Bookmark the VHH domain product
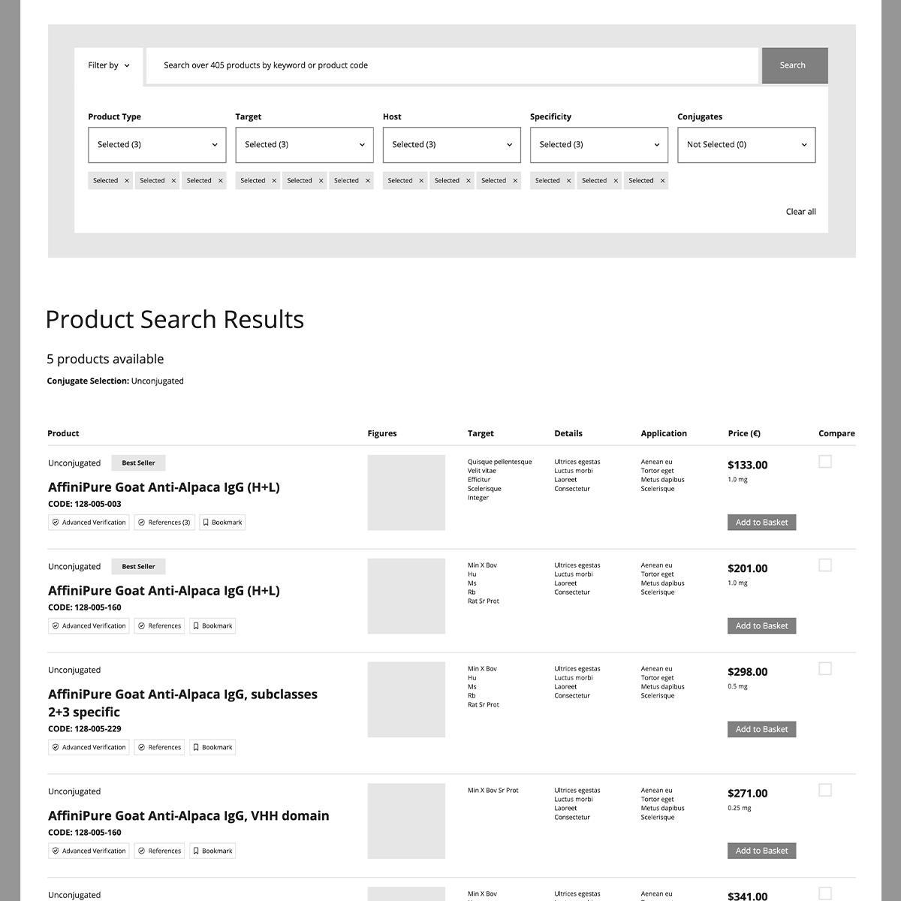The height and width of the screenshot is (901, 901). pyautogui.click(x=212, y=851)
